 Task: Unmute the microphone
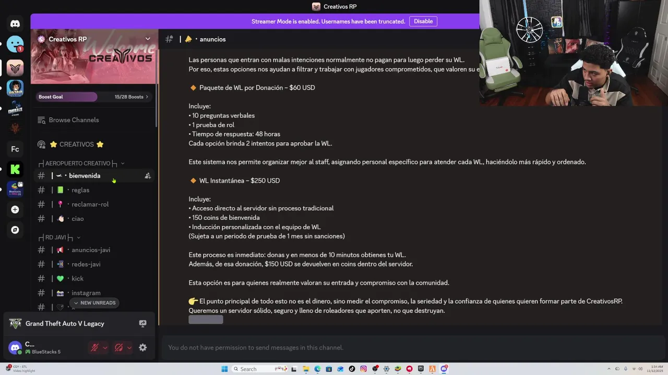click(94, 347)
